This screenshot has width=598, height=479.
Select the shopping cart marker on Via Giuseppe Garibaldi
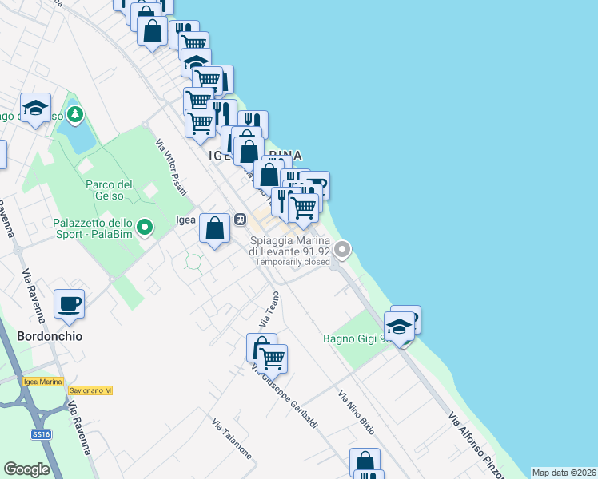click(273, 360)
